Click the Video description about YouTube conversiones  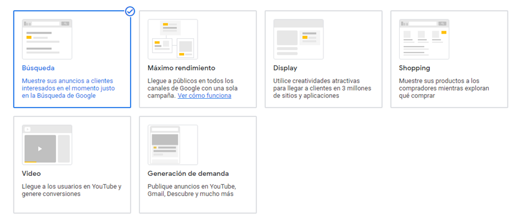point(71,190)
